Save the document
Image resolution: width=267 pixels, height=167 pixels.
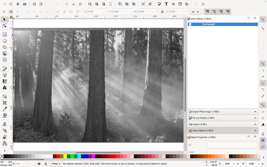click(18, 4)
